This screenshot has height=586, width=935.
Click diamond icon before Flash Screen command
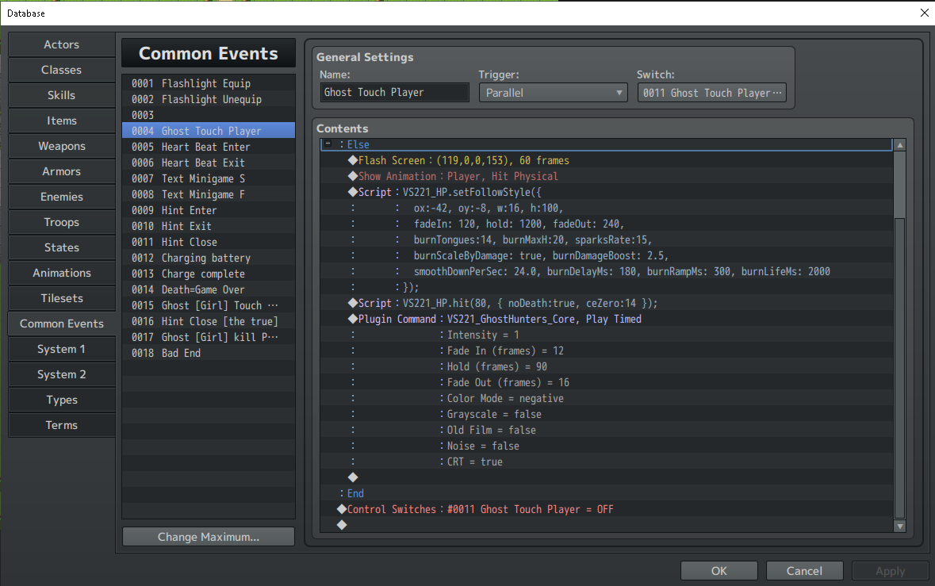point(353,160)
